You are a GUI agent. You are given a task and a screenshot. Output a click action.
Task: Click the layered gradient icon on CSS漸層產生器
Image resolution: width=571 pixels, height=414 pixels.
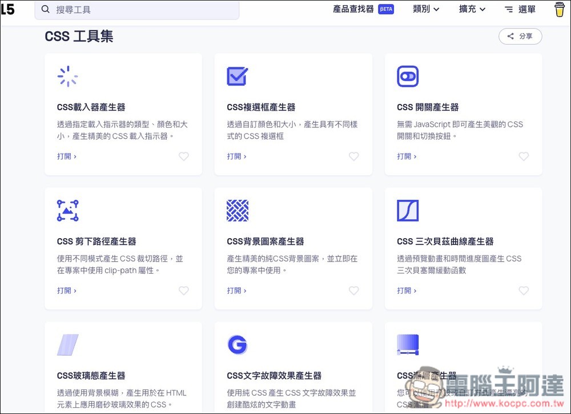coord(408,344)
